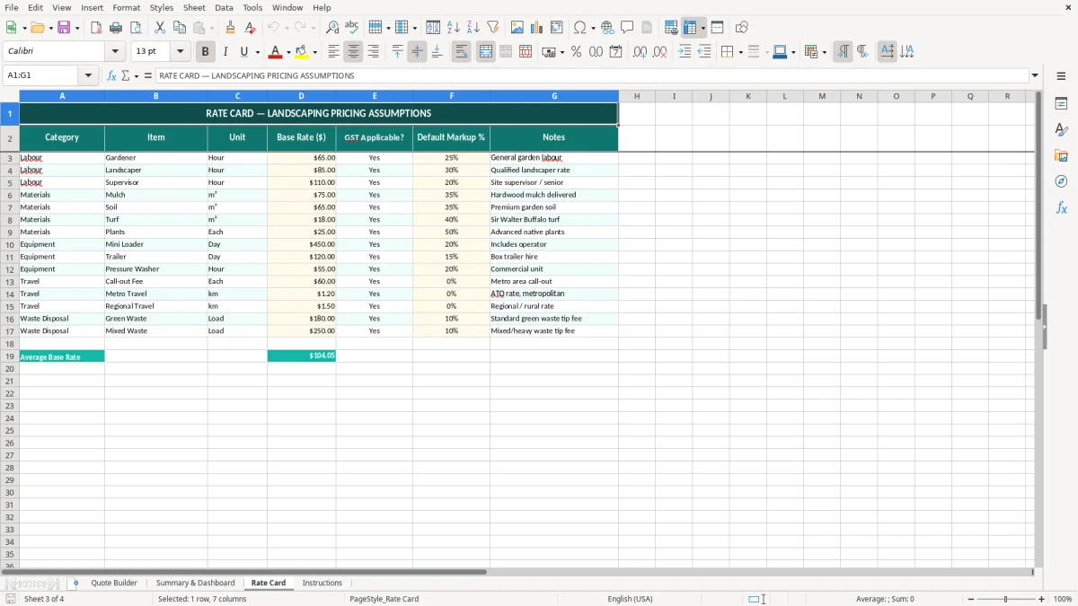Sort descending Z to A

473,28
